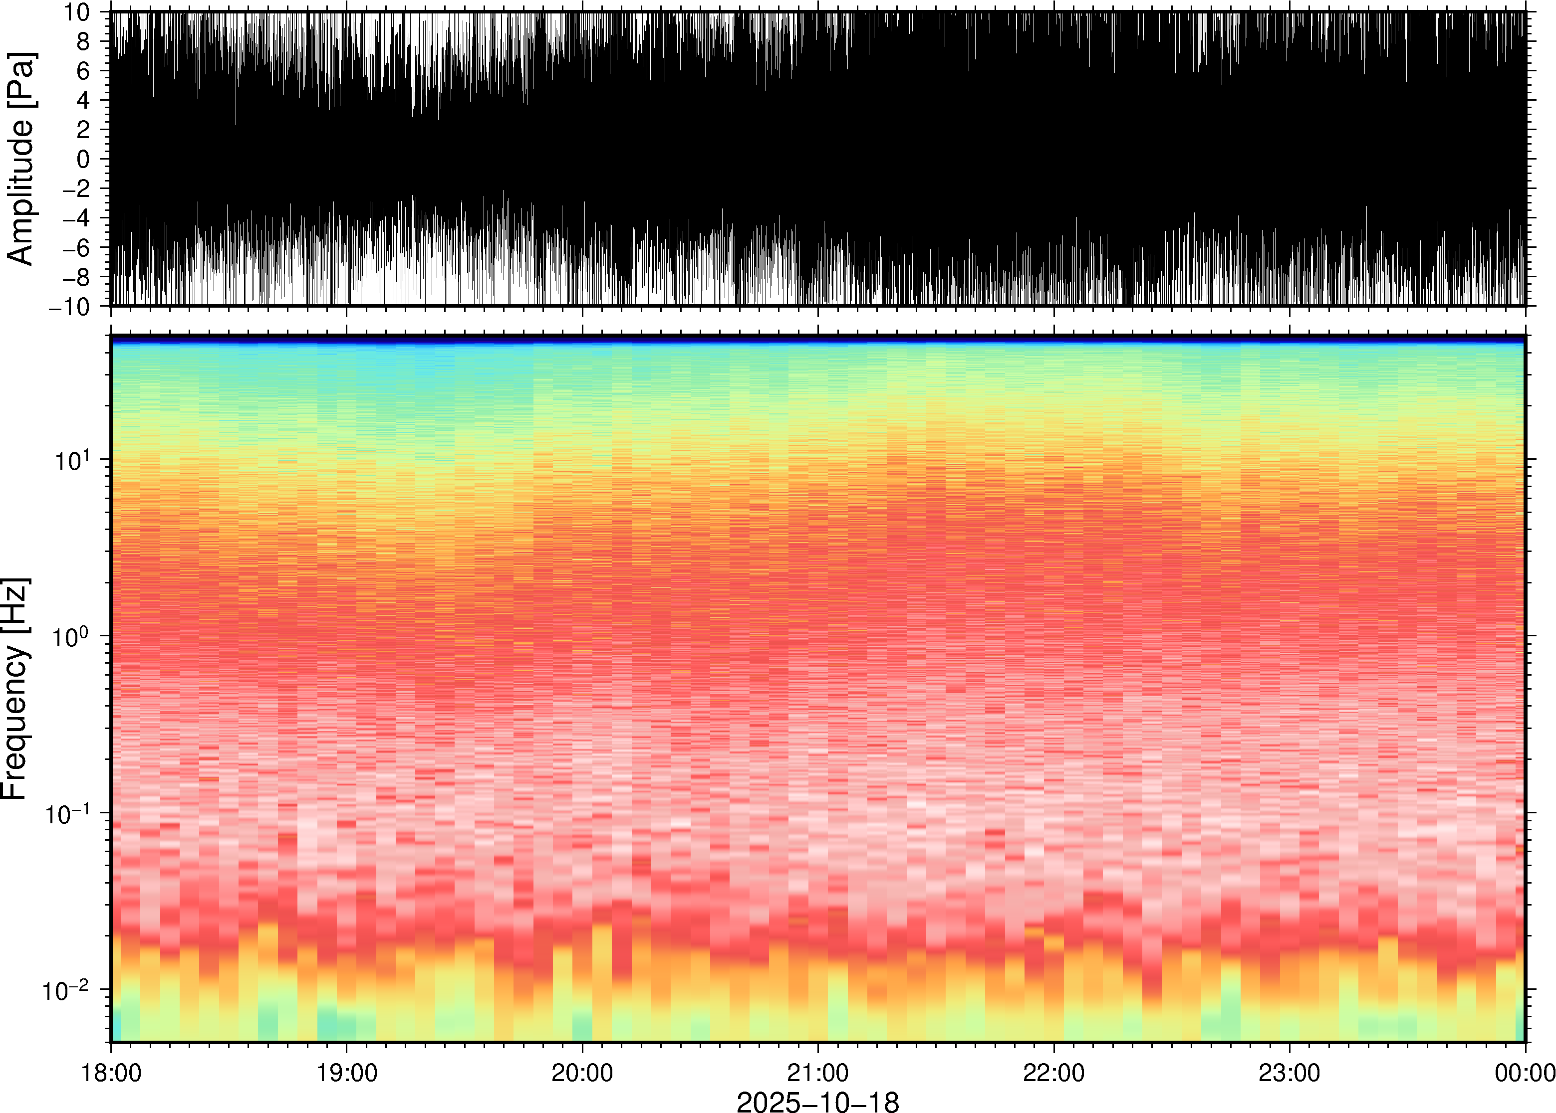The image size is (1556, 1113).
Task: Select the 00:00 time tick label
Action: [1525, 1073]
